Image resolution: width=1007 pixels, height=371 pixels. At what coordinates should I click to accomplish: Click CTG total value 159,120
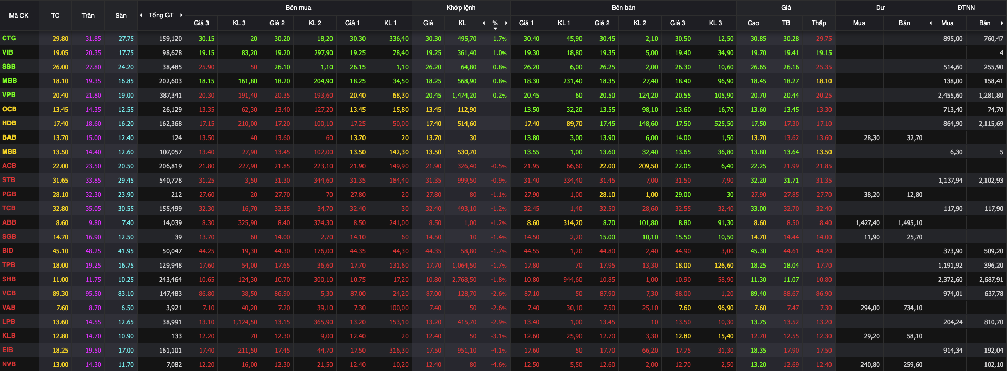point(170,39)
